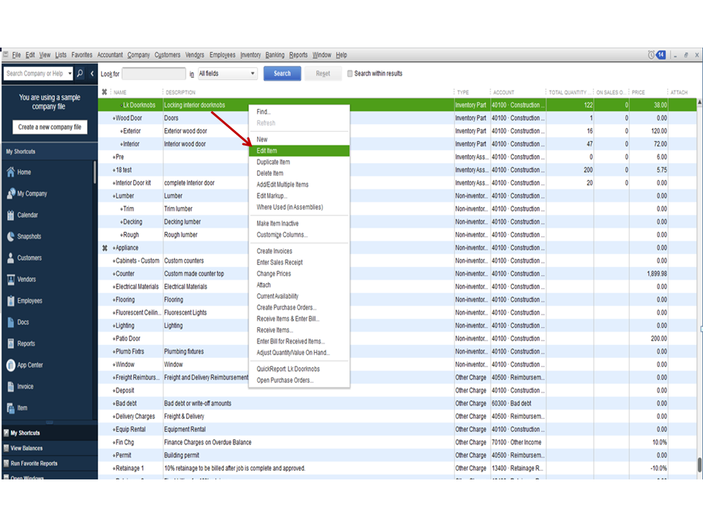Open the Invoice shortcut

click(x=21, y=386)
